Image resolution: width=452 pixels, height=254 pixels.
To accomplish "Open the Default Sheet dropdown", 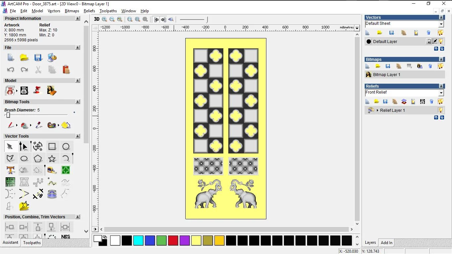I will [441, 24].
